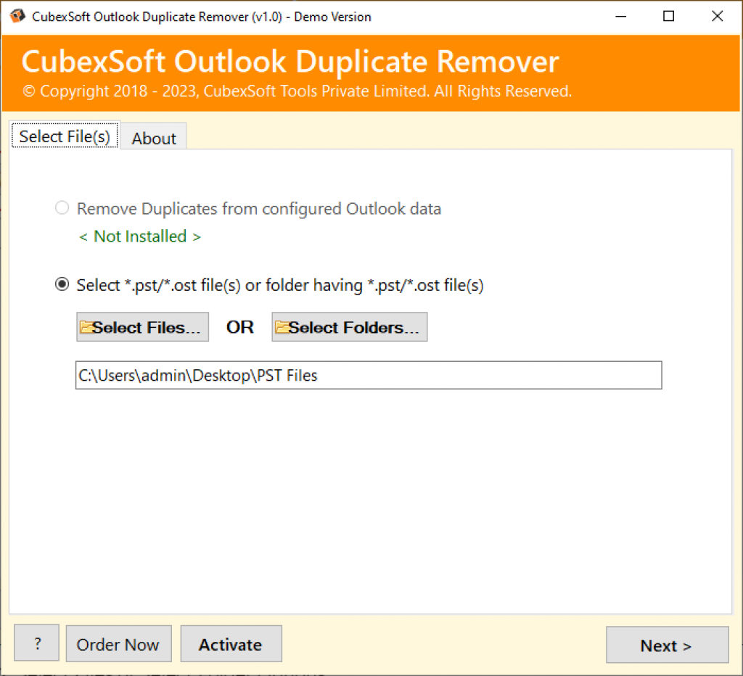Click the Remove Duplicates from configured Outlook option

tap(62, 208)
